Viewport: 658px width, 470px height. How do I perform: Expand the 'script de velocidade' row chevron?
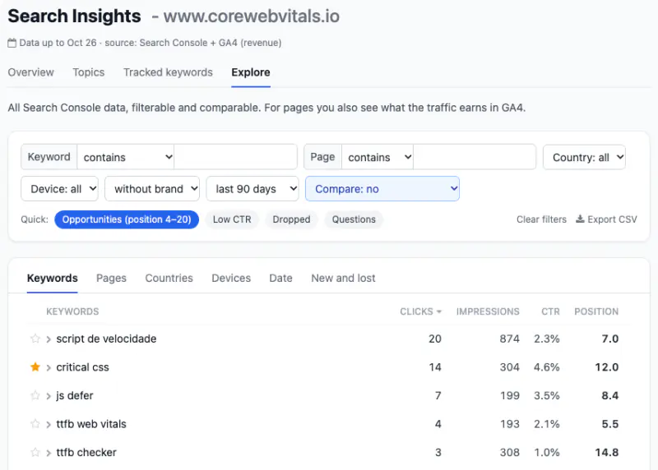click(x=49, y=339)
